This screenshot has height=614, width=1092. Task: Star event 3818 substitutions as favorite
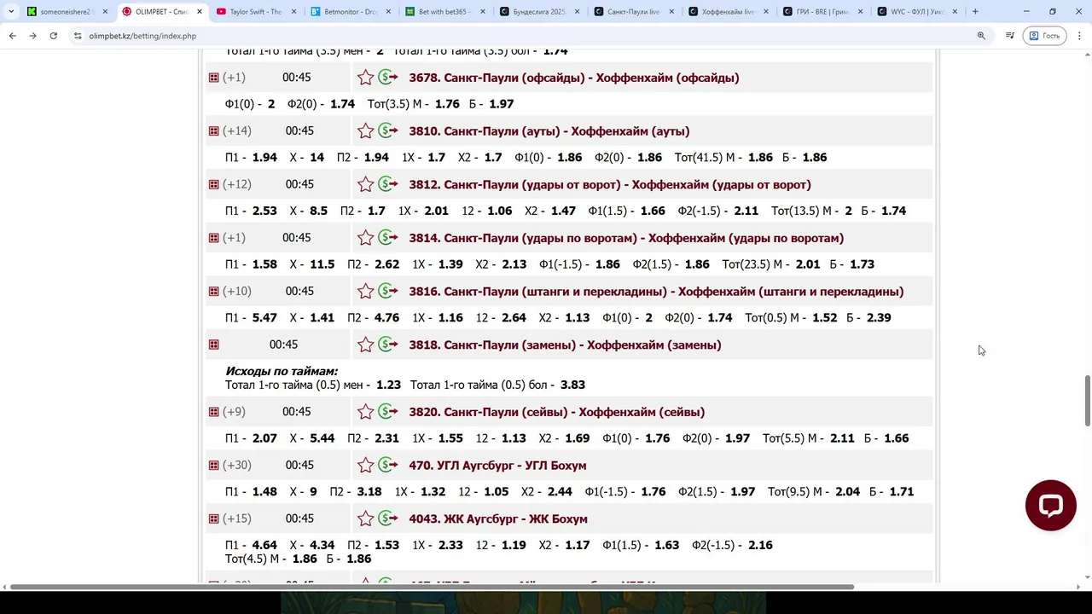[x=366, y=345]
